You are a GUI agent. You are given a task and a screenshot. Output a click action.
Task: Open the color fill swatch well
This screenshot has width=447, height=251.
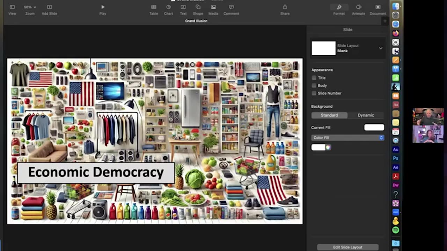[318, 147]
